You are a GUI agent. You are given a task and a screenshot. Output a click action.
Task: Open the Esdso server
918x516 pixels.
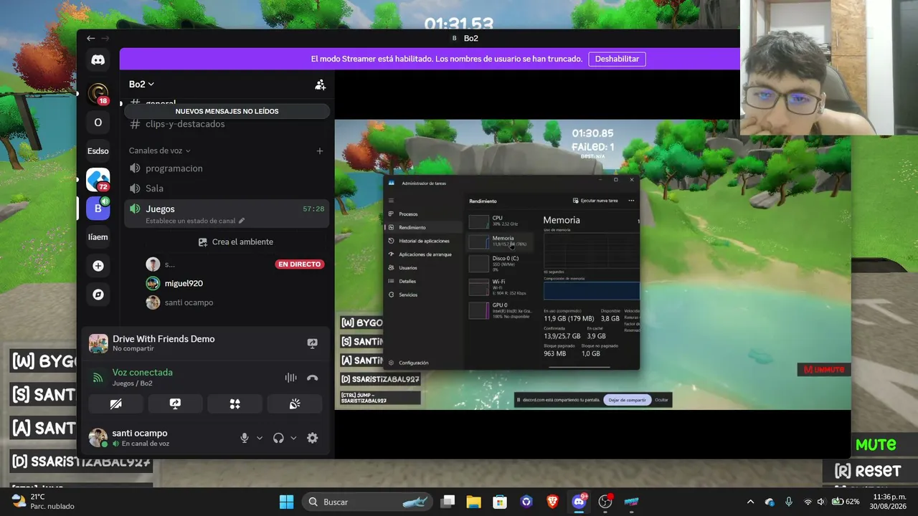coord(98,151)
